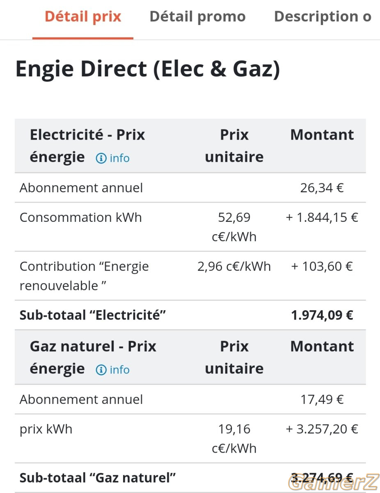Click the + 103,60 € contribution amount
The image size is (380, 493).
(x=322, y=266)
